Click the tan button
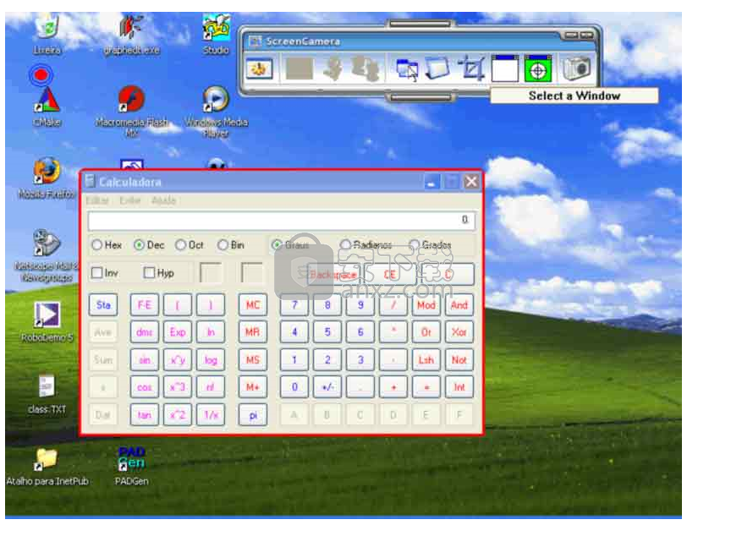Screen dimensions: 731x536 tap(144, 415)
